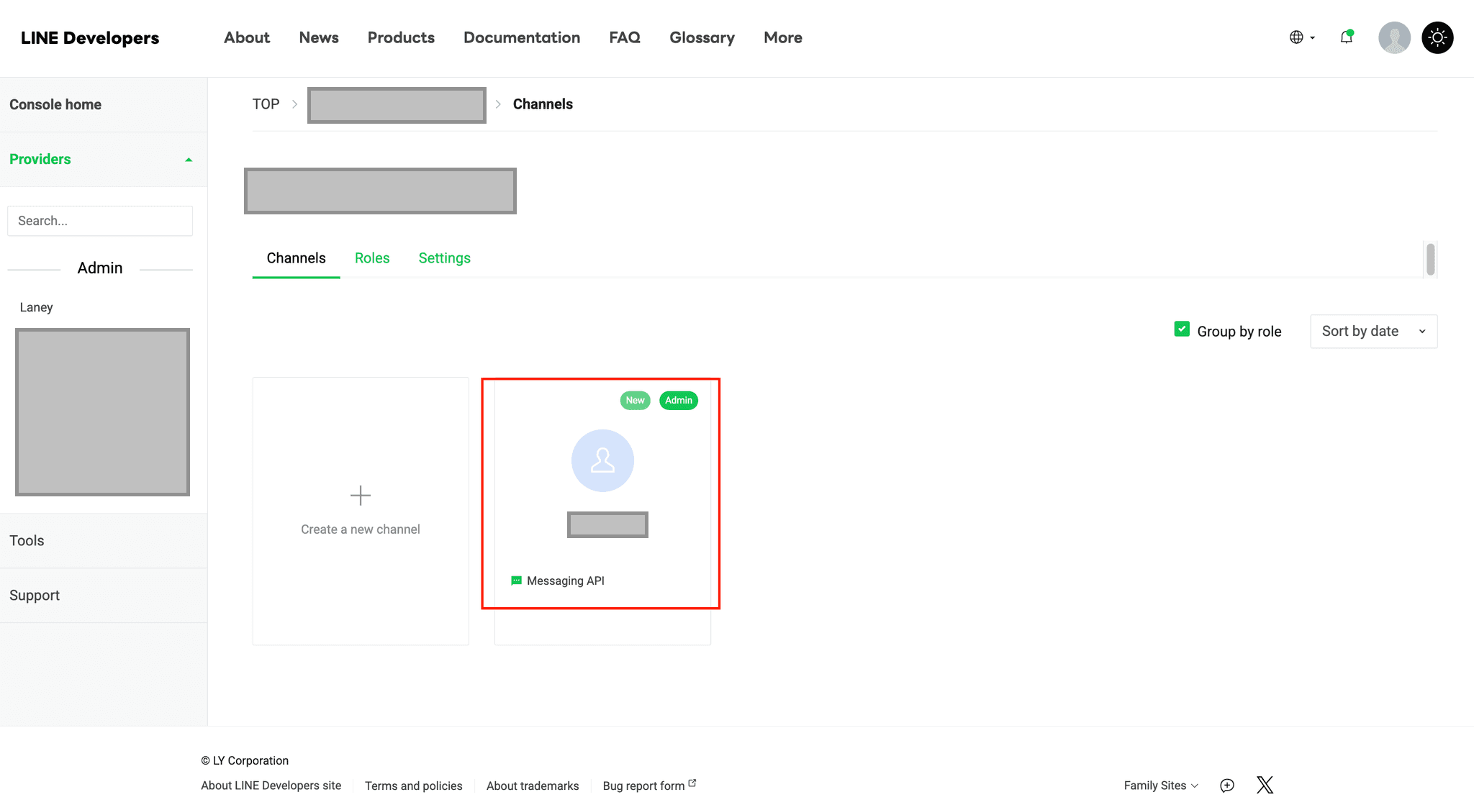Open the Products menu

point(401,37)
